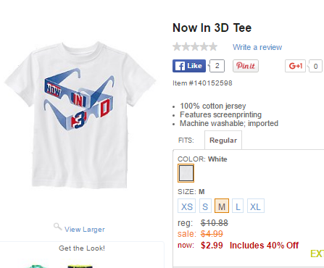Switch to the Regular fits tab

[223, 141]
